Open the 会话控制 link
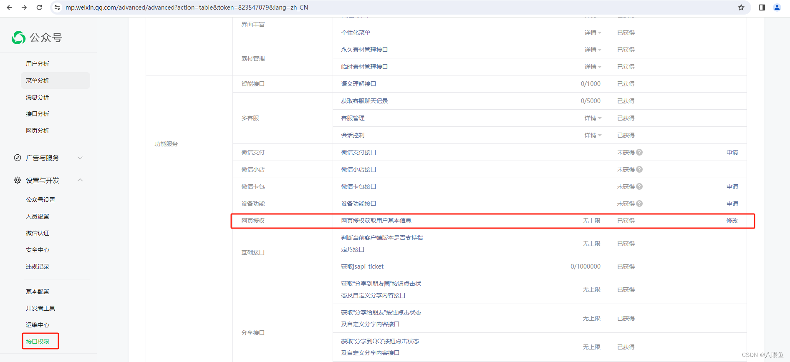This screenshot has height=362, width=790. coord(353,135)
